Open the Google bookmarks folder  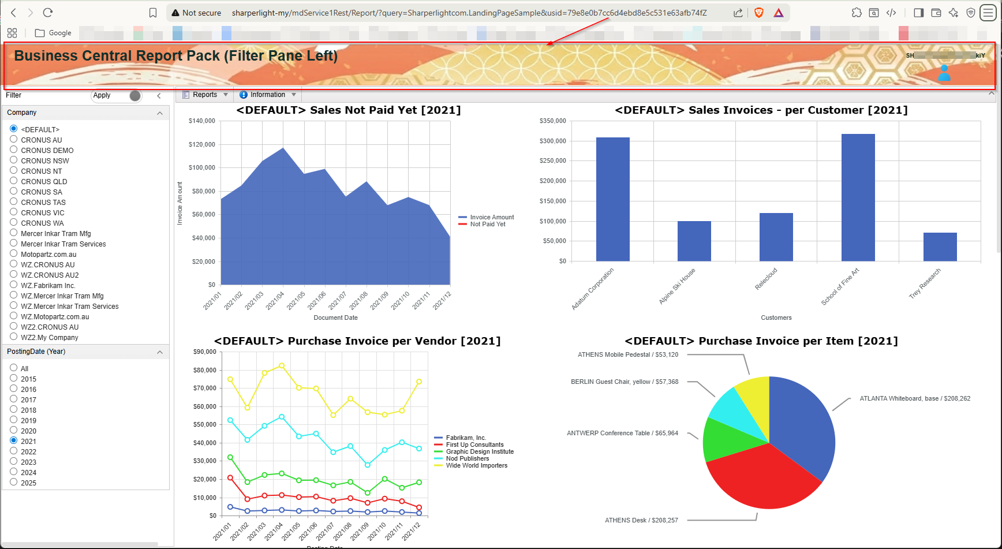click(x=53, y=33)
